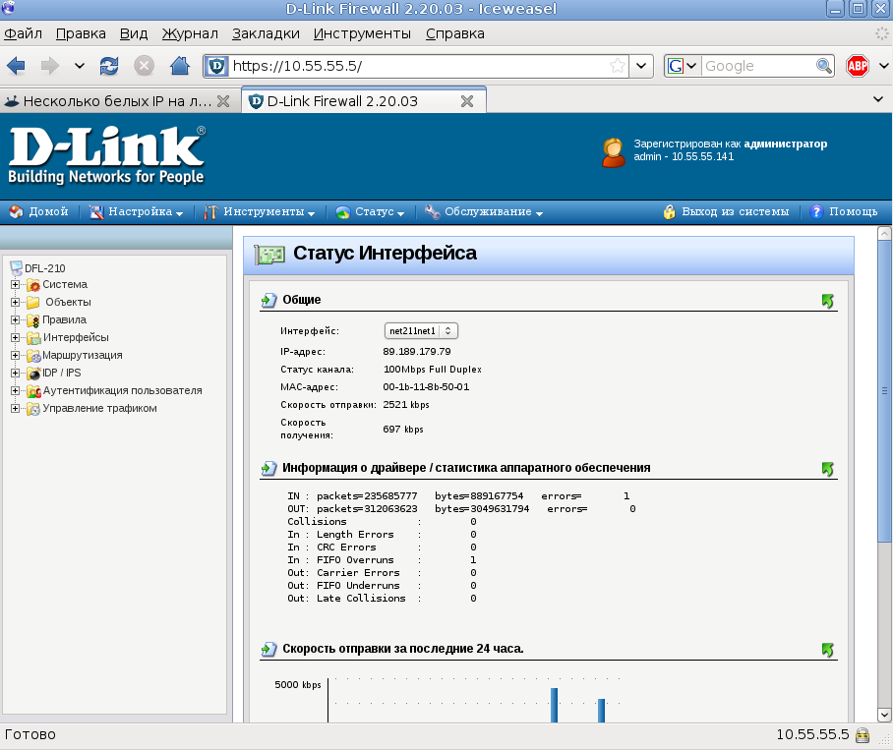The image size is (893, 750).
Task: Open the Файл menu
Action: pos(23,33)
